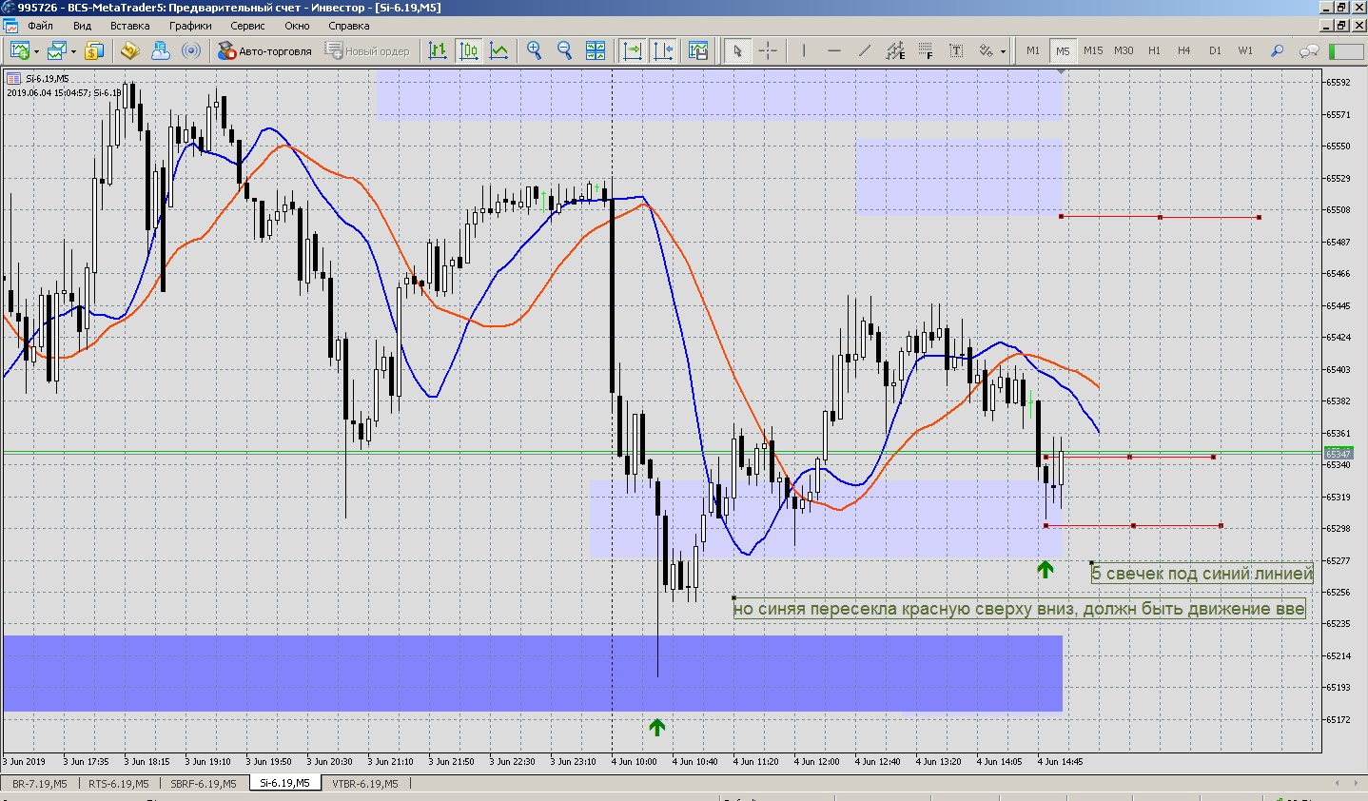Image resolution: width=1368 pixels, height=801 pixels.
Task: Toggle chart shift from right border
Action: [x=663, y=50]
